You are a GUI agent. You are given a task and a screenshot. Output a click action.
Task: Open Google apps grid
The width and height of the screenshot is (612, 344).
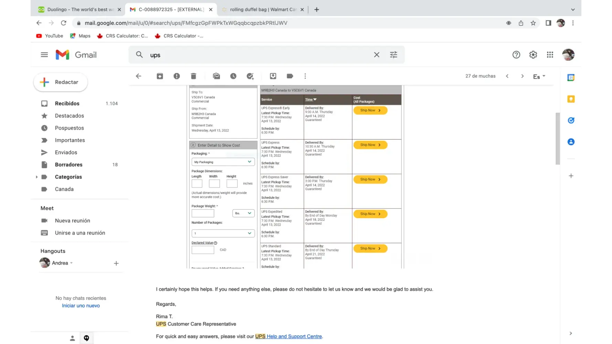pos(550,55)
